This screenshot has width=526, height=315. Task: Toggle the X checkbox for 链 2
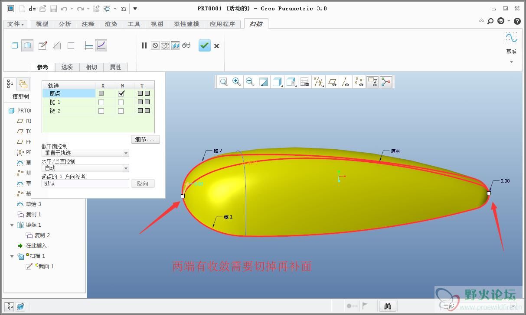tap(101, 111)
